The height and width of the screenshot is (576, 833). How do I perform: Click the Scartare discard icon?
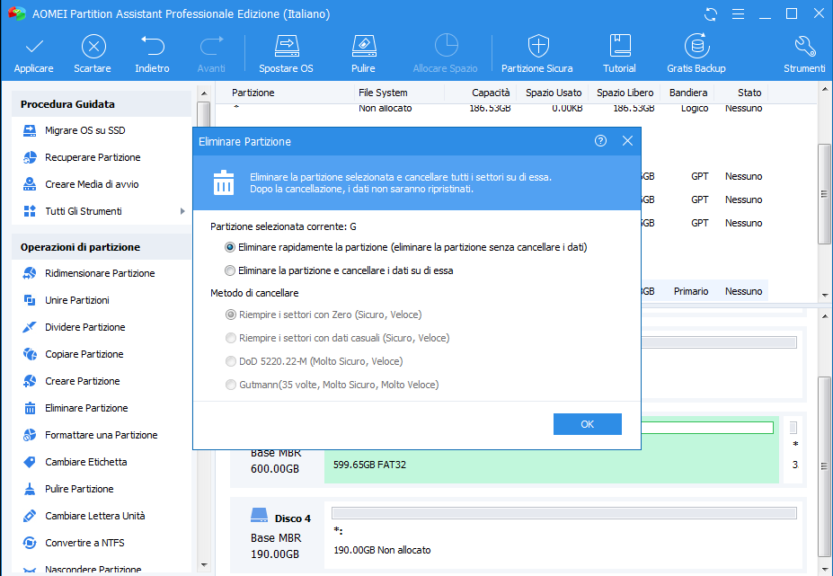pos(93,47)
